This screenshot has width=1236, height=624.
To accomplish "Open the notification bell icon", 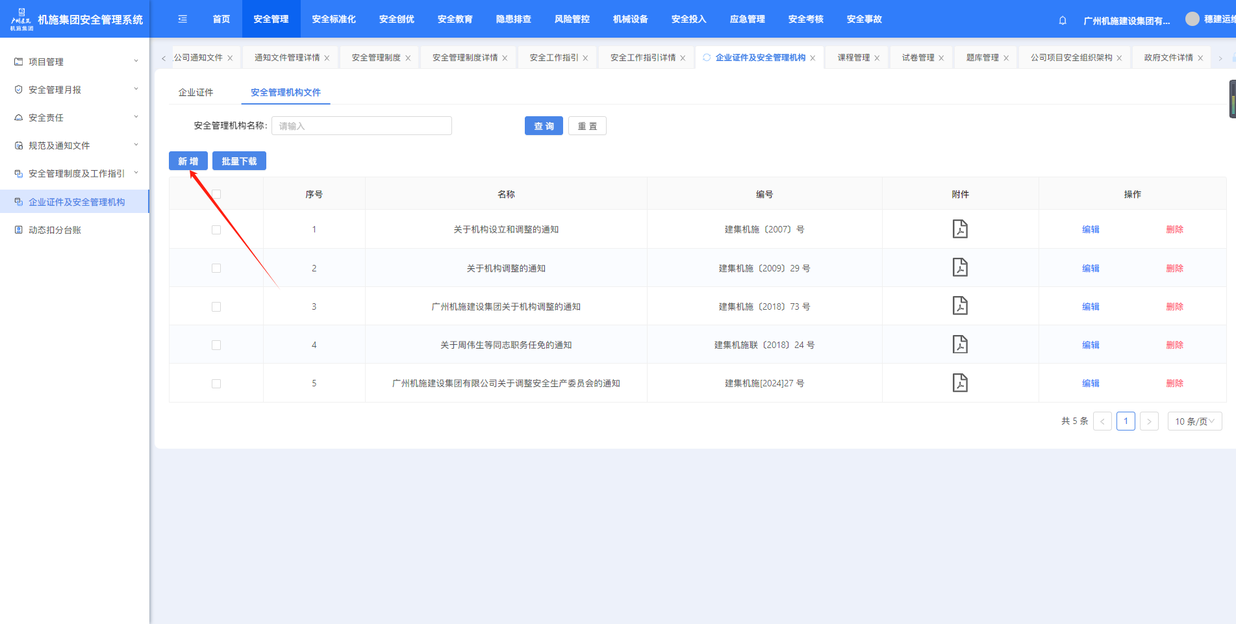I will [1063, 20].
